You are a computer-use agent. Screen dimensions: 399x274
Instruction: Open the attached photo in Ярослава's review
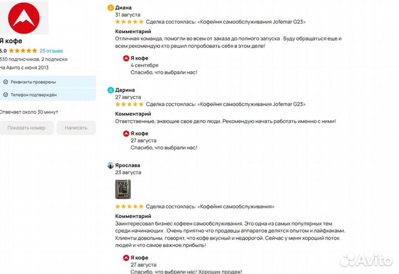pos(123,189)
